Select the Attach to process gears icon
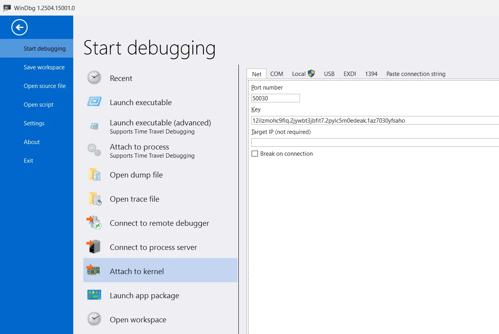Viewport: 499px width, 334px height. [94, 151]
